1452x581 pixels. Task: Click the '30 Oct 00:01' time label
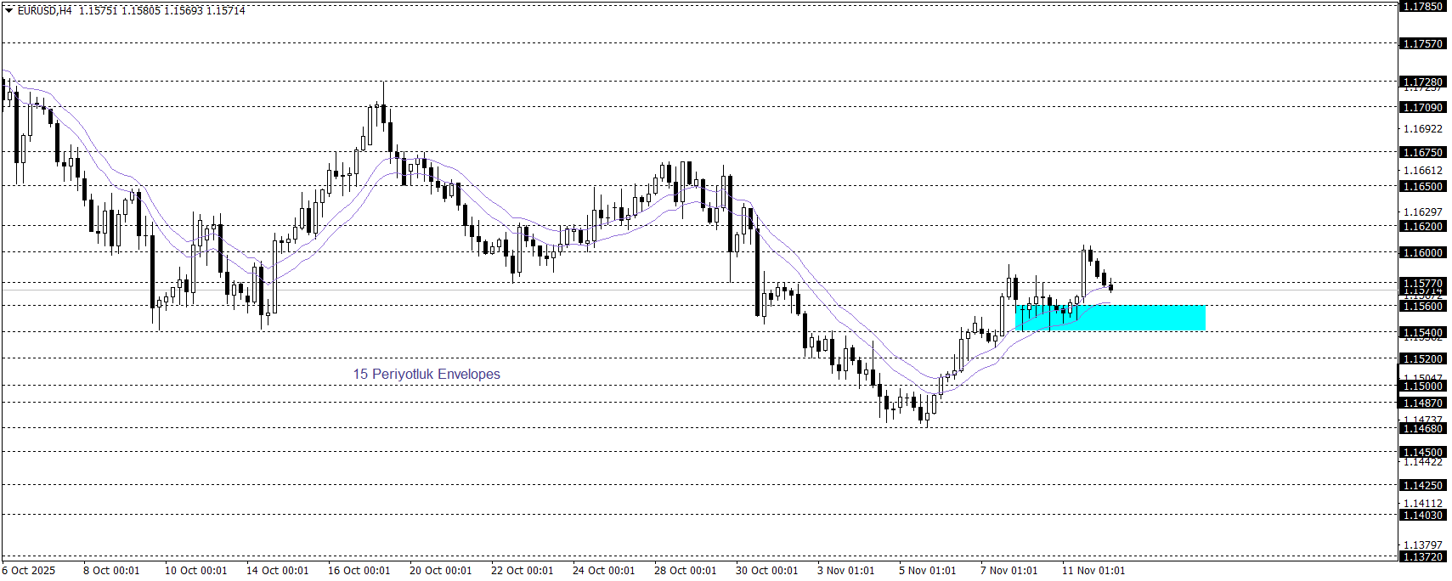click(x=767, y=571)
